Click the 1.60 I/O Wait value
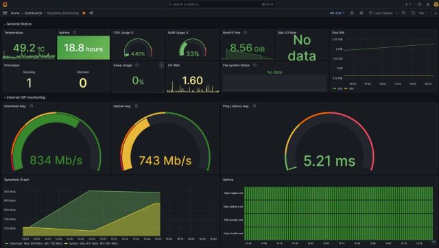Image resolution: width=439 pixels, height=248 pixels. (x=192, y=81)
